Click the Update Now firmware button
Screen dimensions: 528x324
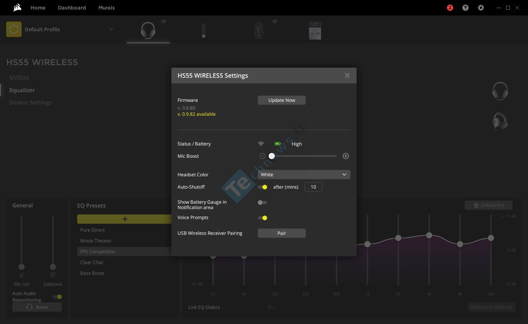(x=282, y=100)
